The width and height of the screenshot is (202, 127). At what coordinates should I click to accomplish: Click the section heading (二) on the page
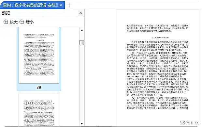160,38
